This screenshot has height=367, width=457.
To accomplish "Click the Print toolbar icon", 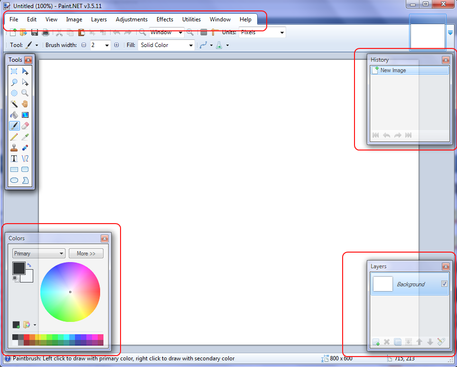I will pos(46,32).
